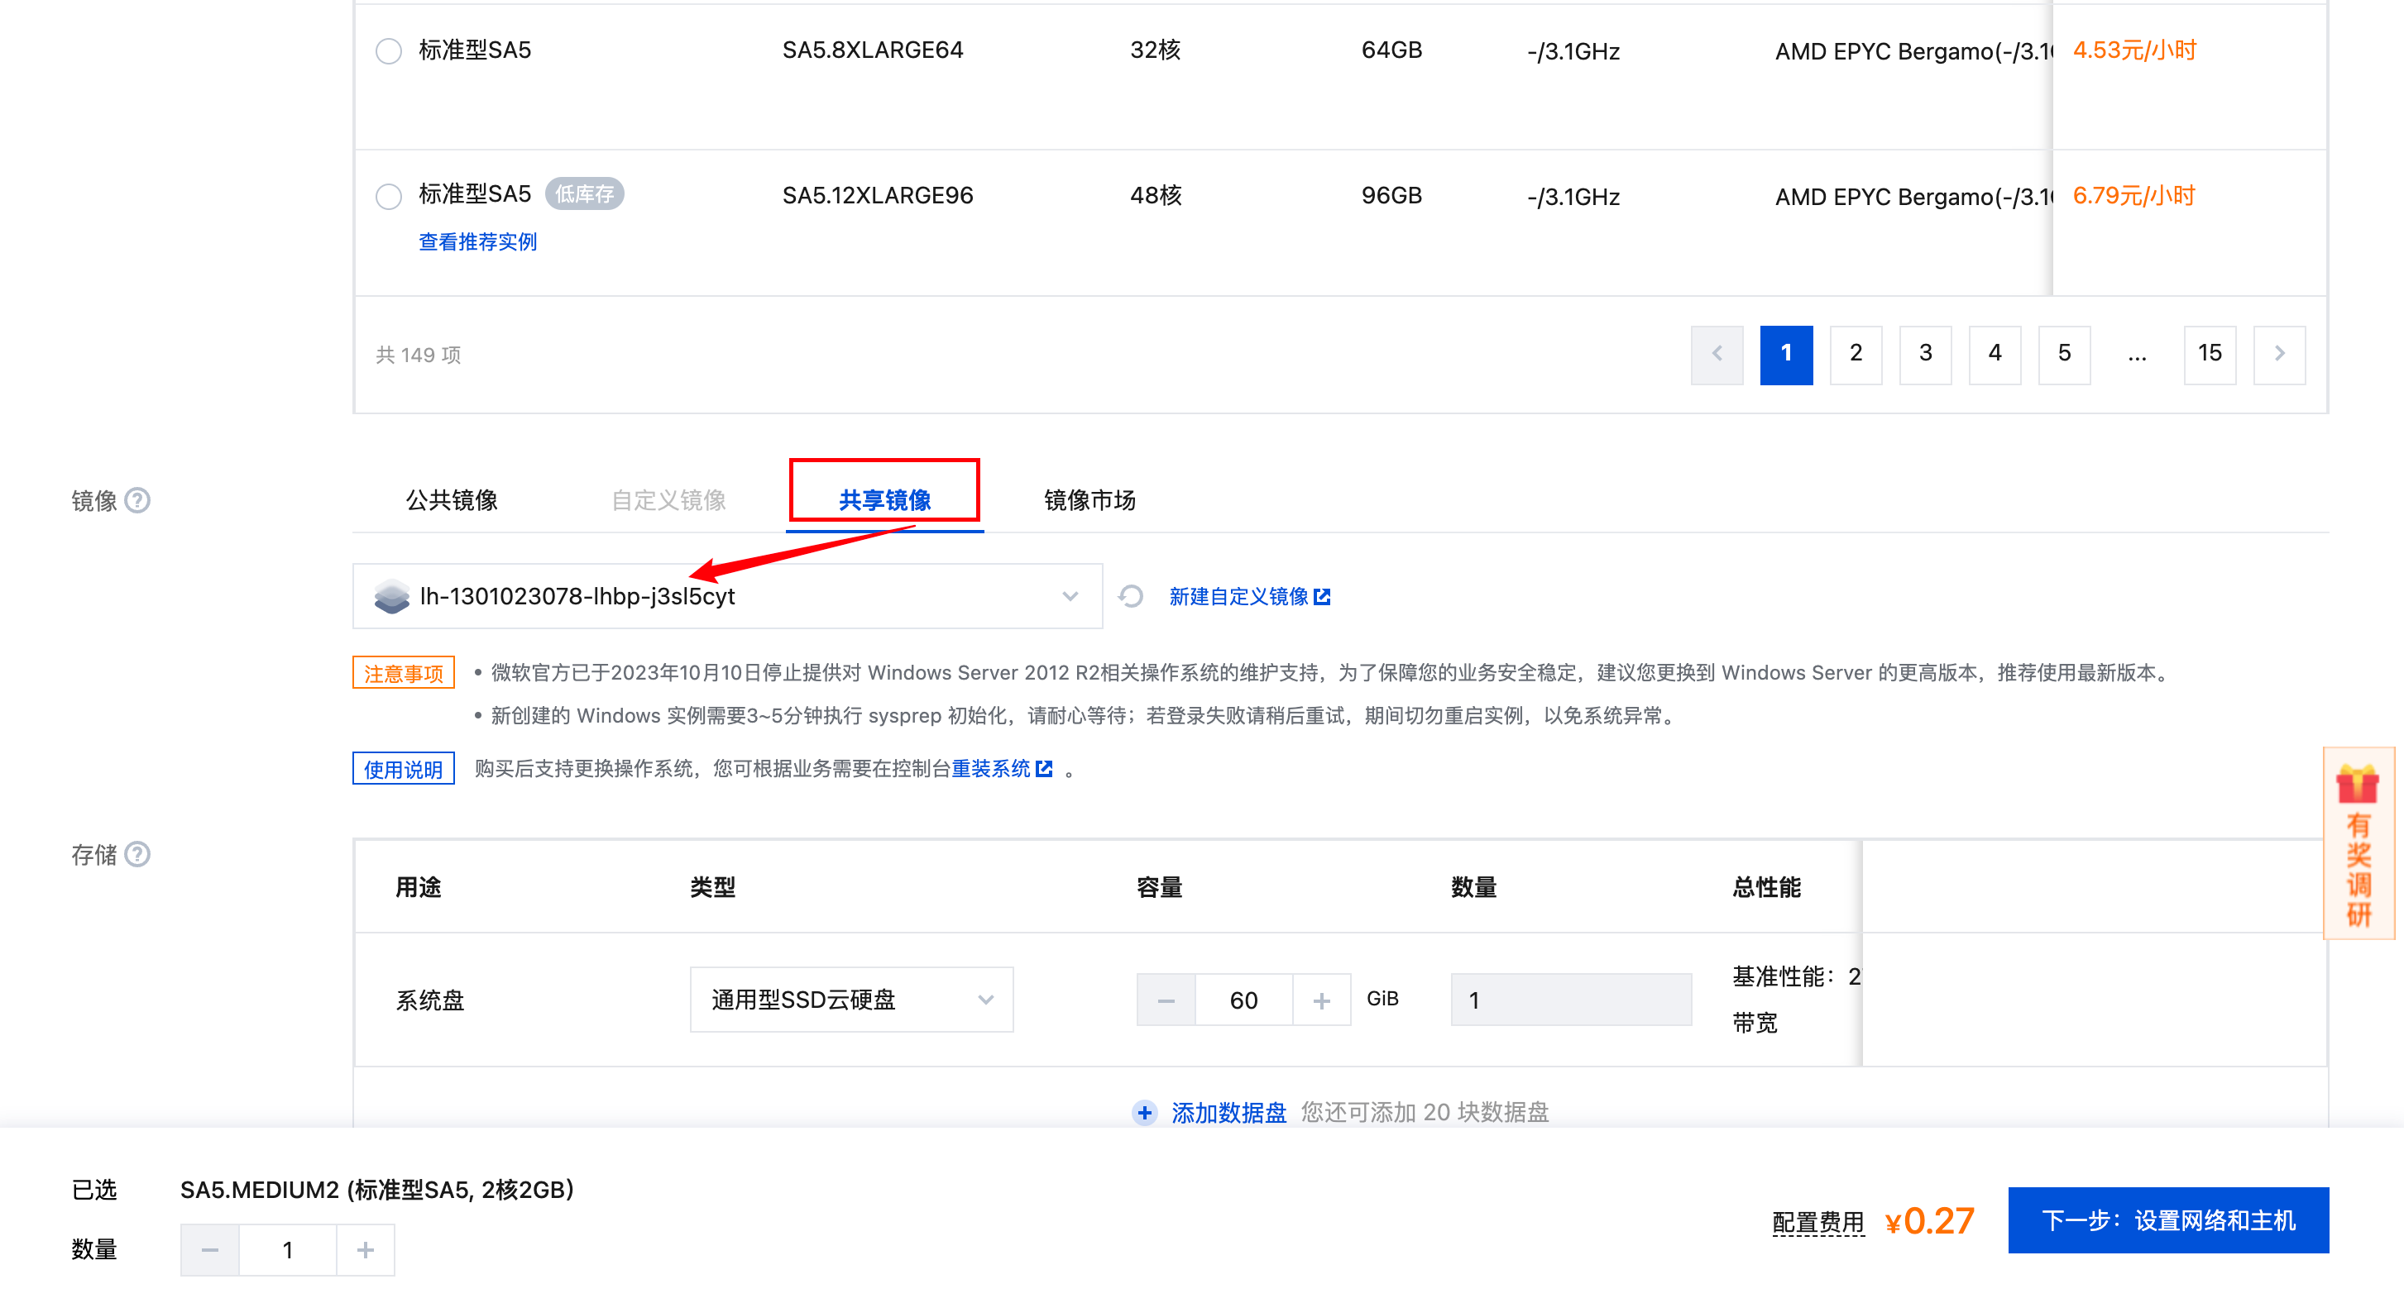Click blue plus icon for 添加数据盘

click(1144, 1112)
